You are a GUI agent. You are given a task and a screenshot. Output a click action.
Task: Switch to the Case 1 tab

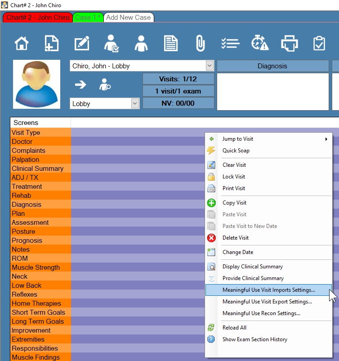tap(88, 18)
